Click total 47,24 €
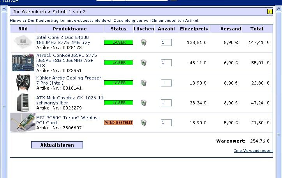282x178 pixels. pyautogui.click(x=260, y=103)
